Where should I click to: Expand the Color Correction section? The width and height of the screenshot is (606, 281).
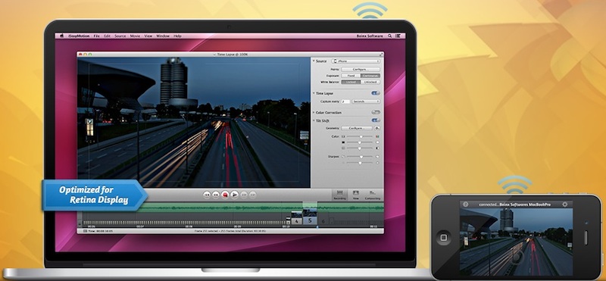pyautogui.click(x=314, y=113)
